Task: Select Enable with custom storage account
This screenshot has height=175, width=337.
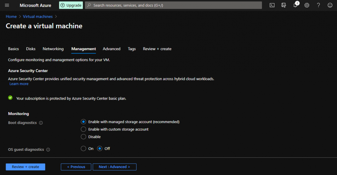Action: [84, 129]
